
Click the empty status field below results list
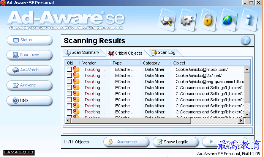pos(157,130)
